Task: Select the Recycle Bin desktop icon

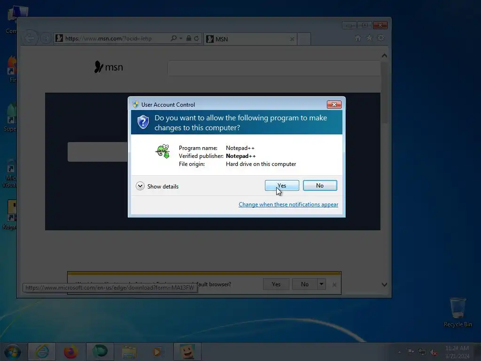Action: [458, 312]
